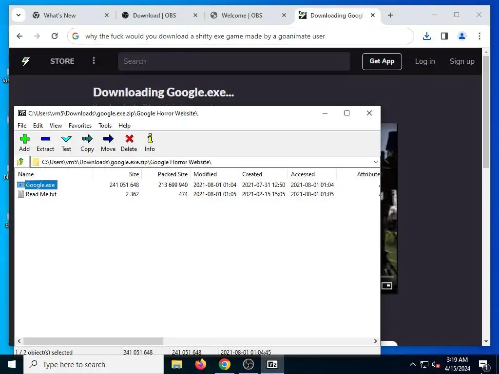Open OBS Studio taskbar icon
The image size is (499, 374).
(x=248, y=364)
